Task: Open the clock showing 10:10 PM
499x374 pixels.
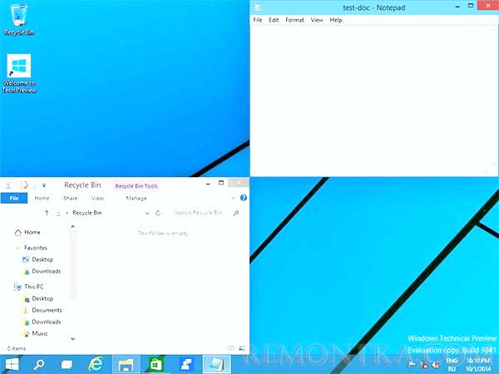Action: [x=478, y=365]
